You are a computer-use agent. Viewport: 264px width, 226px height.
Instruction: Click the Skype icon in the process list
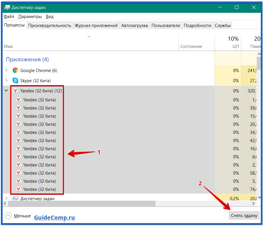click(x=15, y=80)
